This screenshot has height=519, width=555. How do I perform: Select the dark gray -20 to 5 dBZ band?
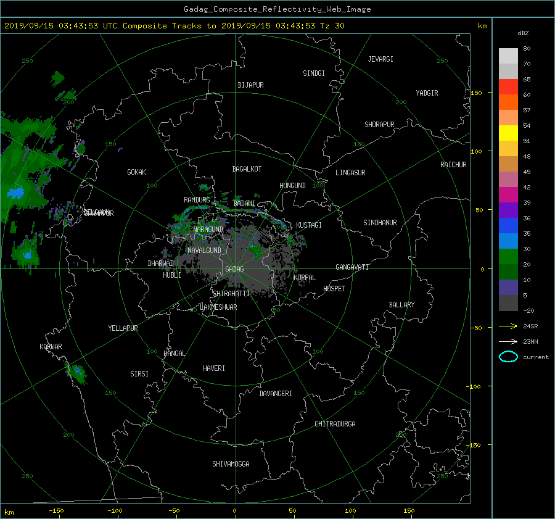(x=508, y=303)
